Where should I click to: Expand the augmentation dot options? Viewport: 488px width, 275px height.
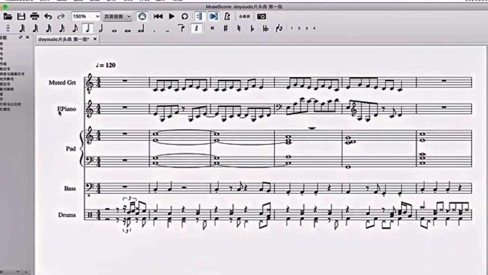155,28
